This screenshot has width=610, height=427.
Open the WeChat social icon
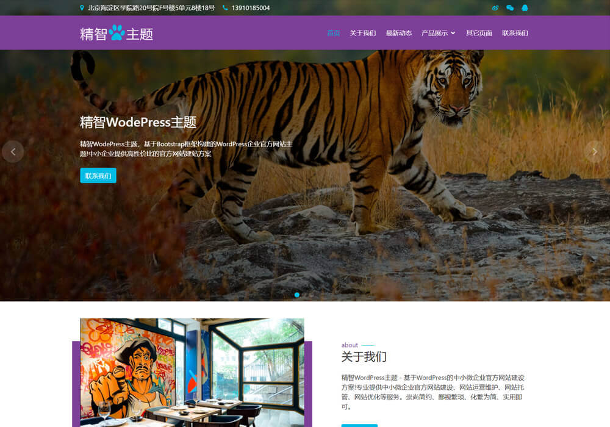510,8
